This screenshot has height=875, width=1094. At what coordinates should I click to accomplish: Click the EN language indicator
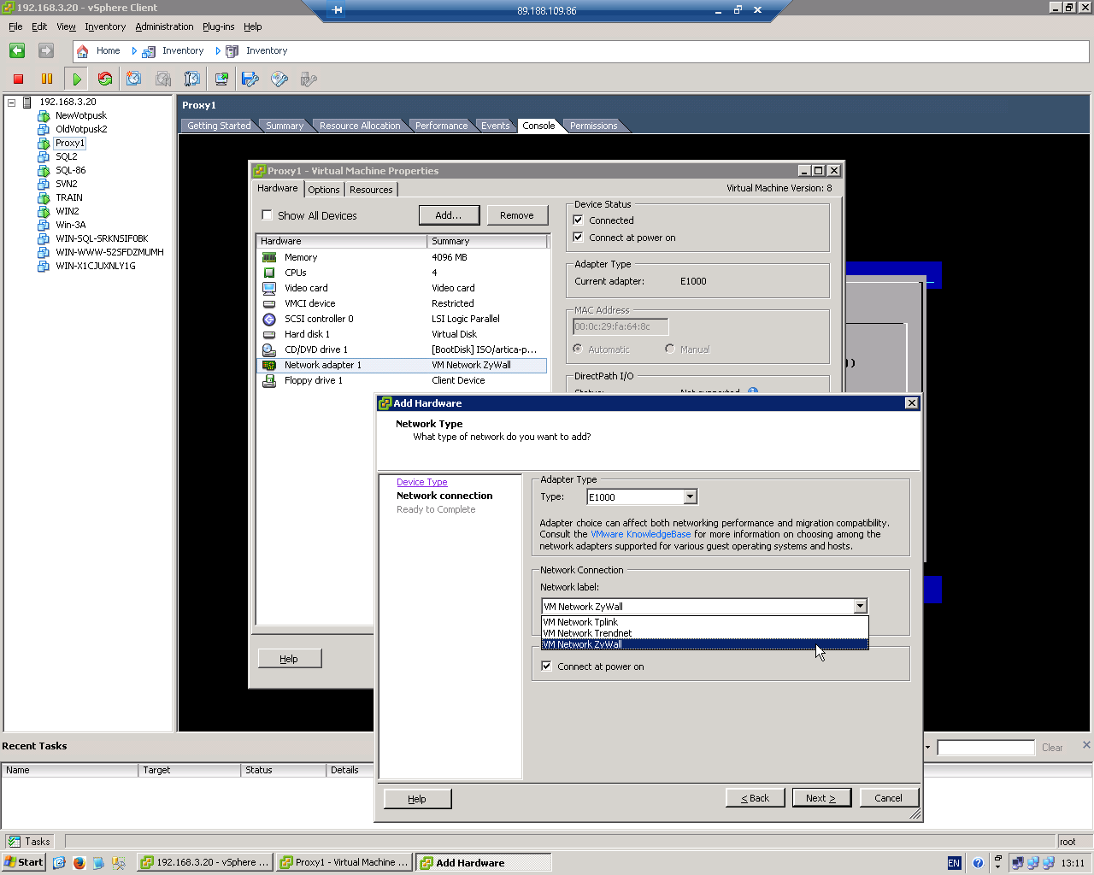(x=955, y=863)
